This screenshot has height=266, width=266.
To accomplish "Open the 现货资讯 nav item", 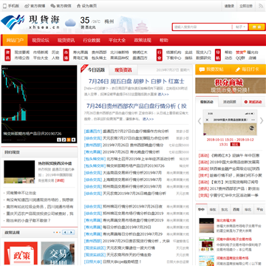I will [x=66, y=40].
